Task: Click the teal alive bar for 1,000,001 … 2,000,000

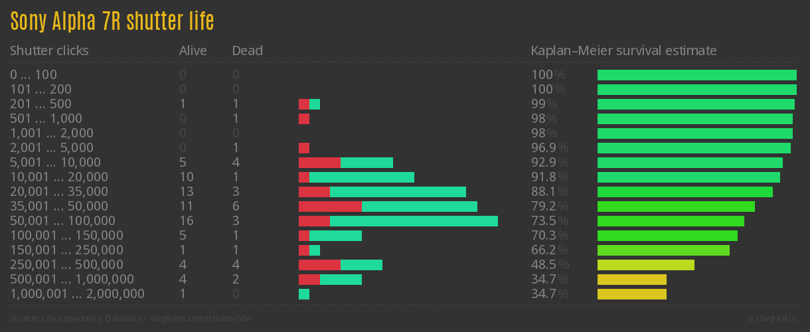Action: tap(304, 294)
